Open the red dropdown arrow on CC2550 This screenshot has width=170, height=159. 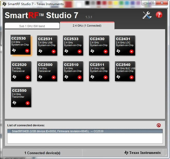pyautogui.click(x=28, y=103)
